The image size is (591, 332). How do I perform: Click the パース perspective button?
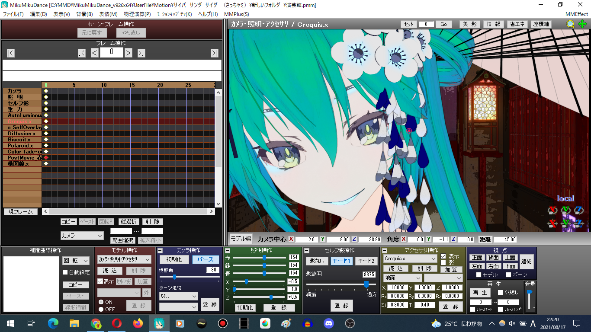click(206, 259)
